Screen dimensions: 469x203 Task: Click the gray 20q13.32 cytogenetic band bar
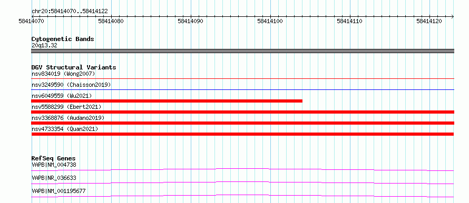242,51
